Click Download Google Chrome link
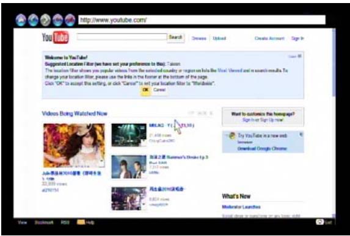Screen dimensions: 350x236 pos(262,148)
